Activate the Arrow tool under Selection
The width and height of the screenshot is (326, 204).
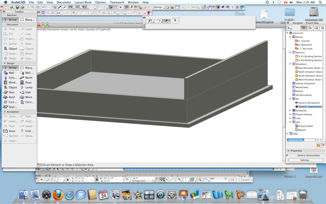coord(10,20)
